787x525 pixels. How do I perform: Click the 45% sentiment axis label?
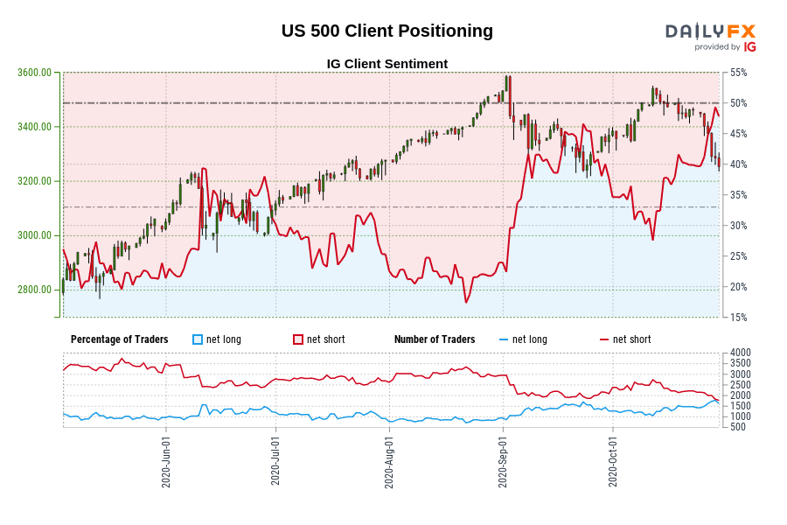point(738,134)
